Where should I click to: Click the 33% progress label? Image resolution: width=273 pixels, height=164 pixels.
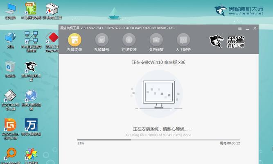(81, 143)
